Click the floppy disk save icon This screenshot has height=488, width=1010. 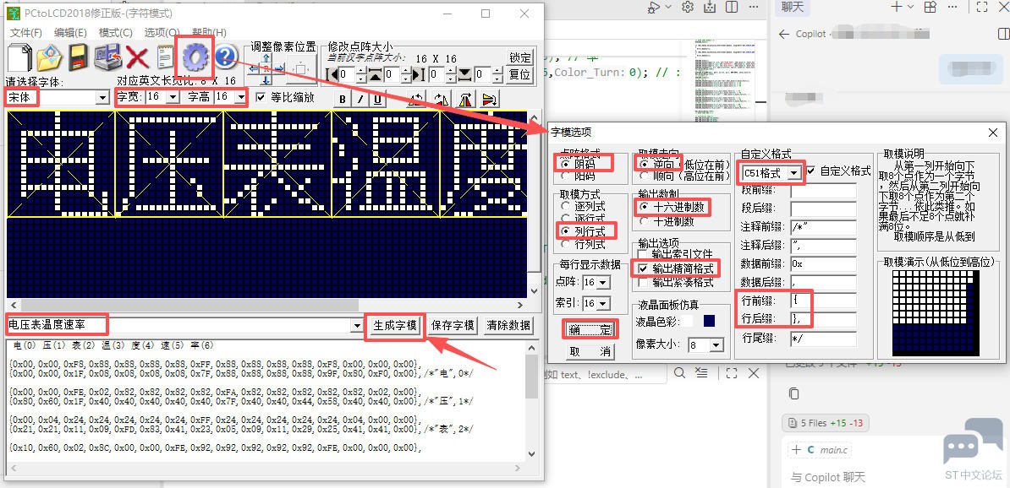tap(78, 57)
